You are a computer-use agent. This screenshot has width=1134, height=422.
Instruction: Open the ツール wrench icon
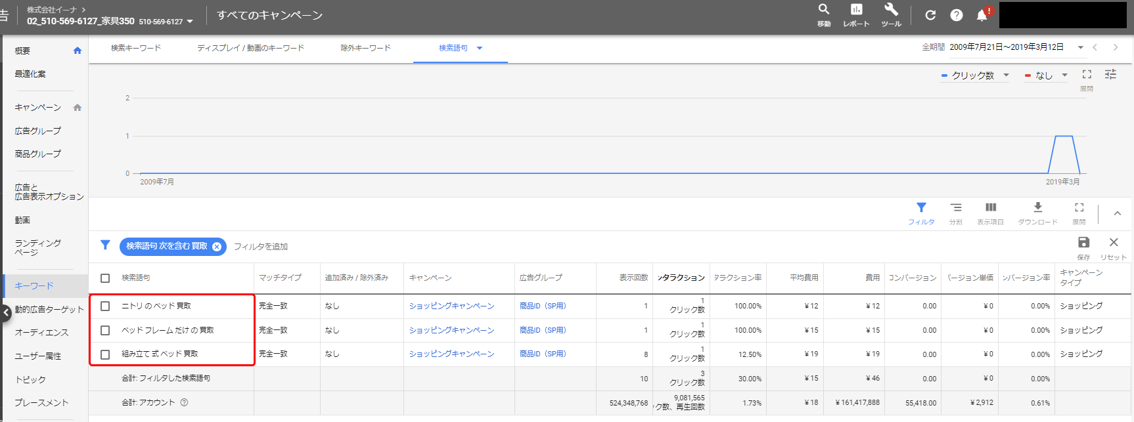(x=891, y=10)
